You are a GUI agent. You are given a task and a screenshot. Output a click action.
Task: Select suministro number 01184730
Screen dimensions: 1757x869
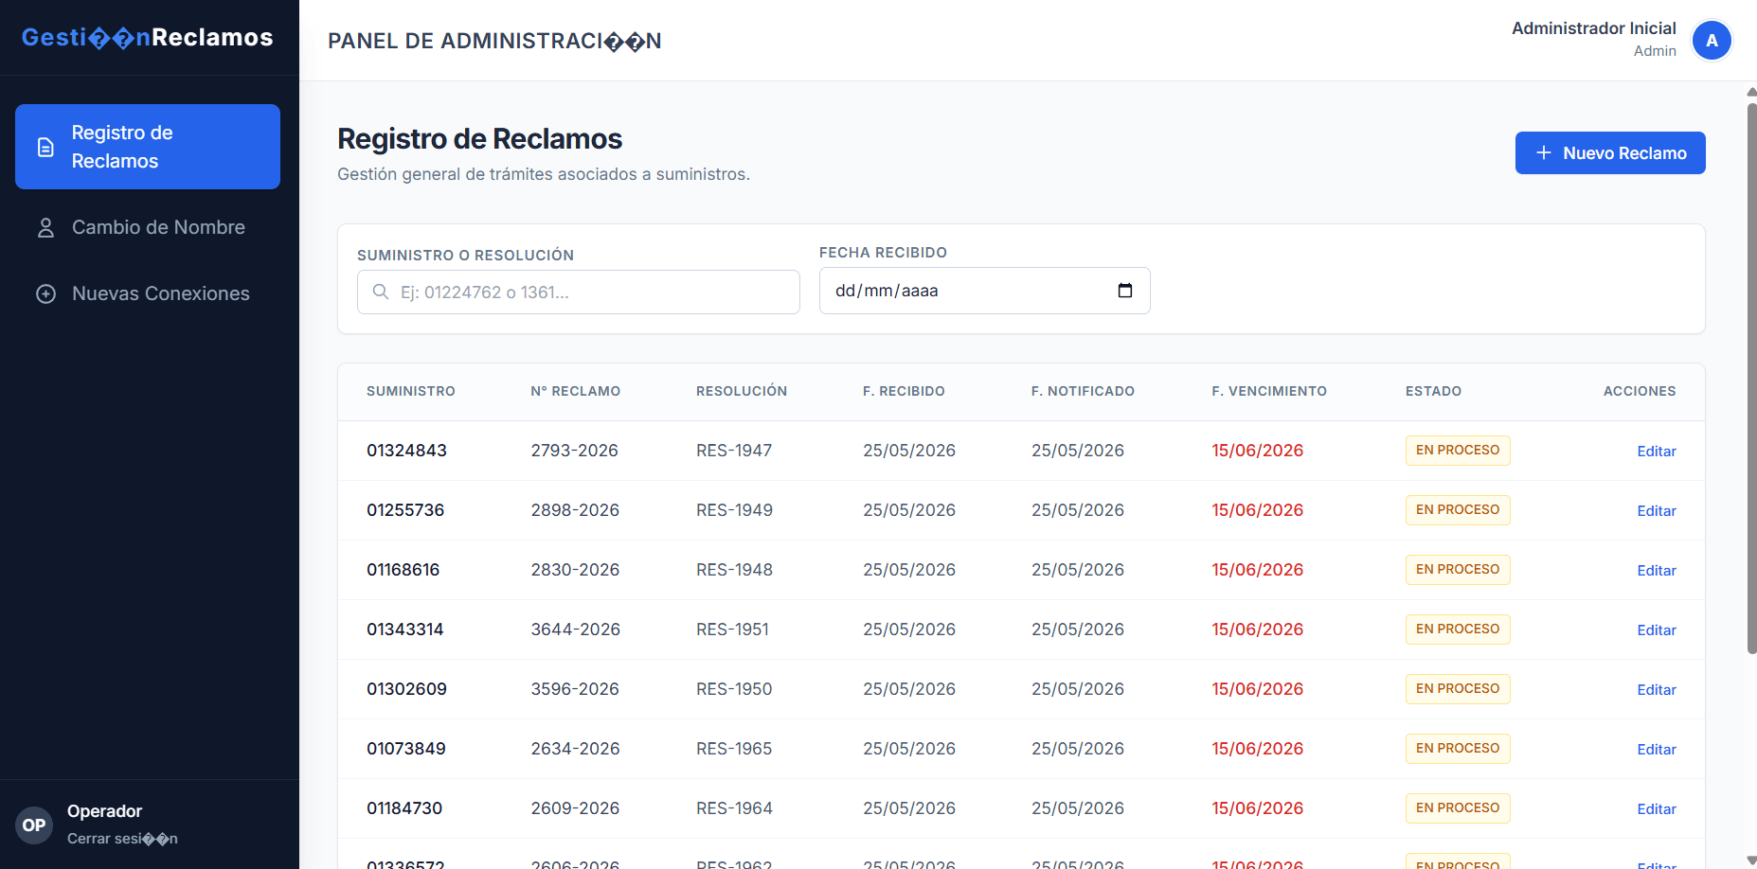point(404,808)
